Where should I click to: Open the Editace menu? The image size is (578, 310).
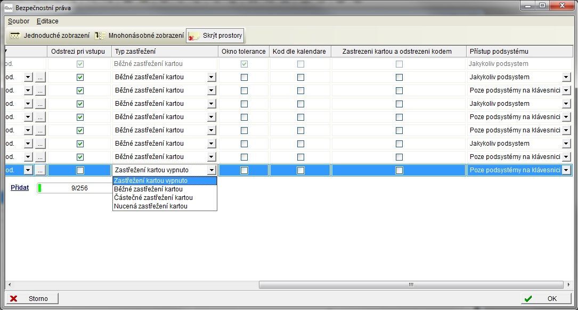(47, 21)
